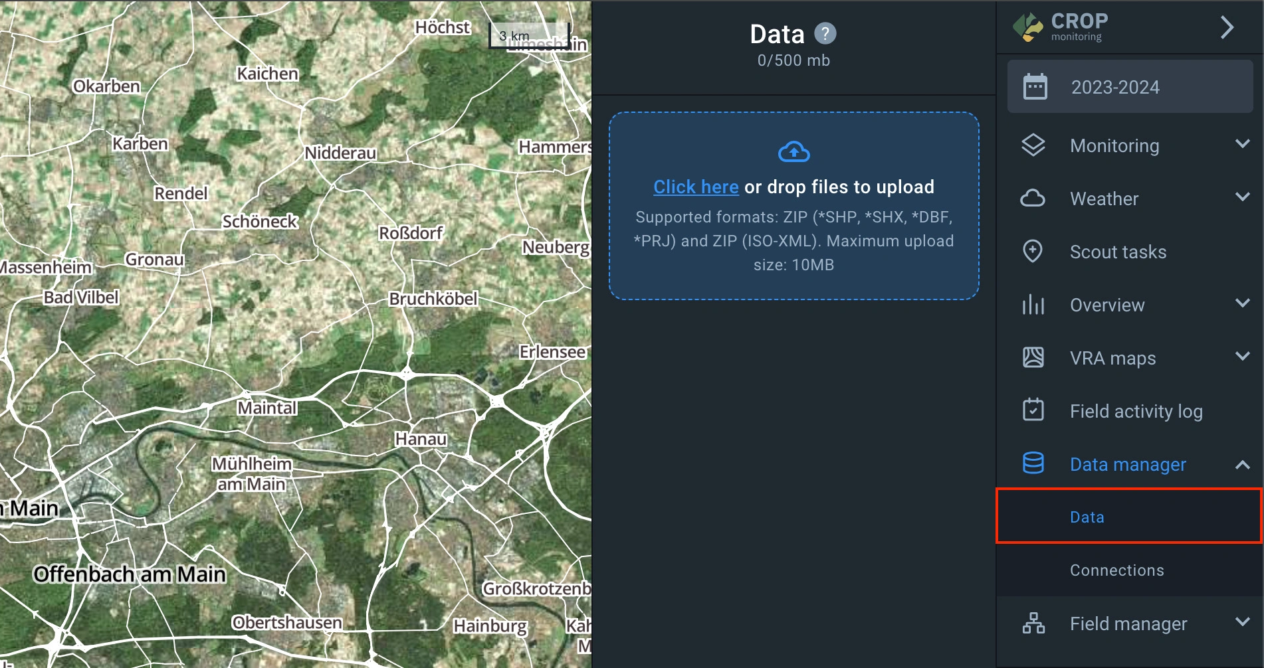The image size is (1264, 668).
Task: Click the Weather cloud icon
Action: 1033,199
